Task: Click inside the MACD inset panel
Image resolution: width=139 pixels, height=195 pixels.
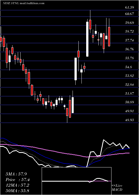Action: coord(76,181)
